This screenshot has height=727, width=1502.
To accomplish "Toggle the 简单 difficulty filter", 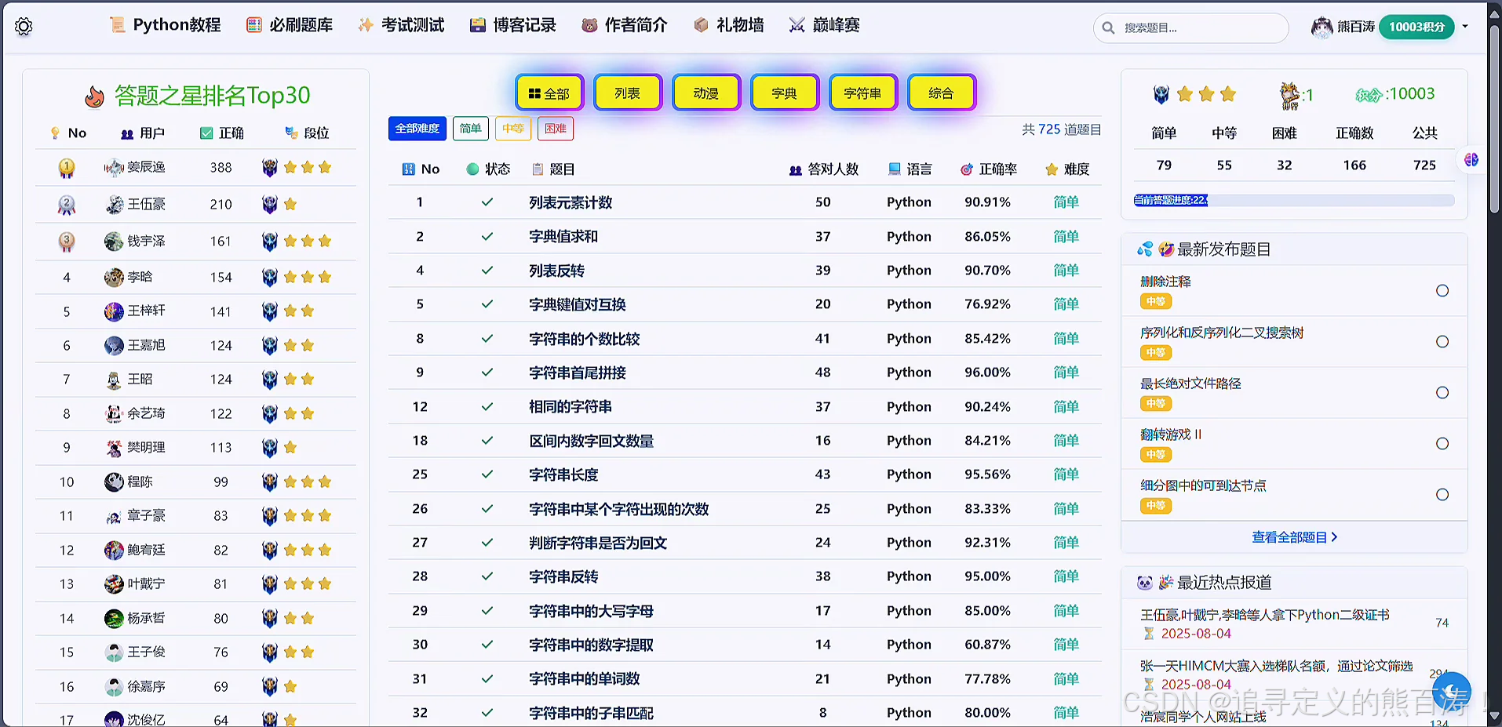I will (471, 129).
